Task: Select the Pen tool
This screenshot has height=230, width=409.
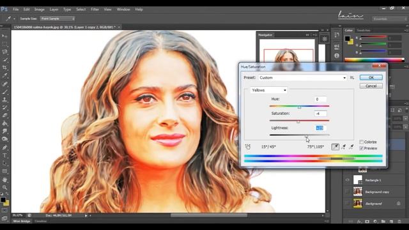Action: tap(4, 148)
